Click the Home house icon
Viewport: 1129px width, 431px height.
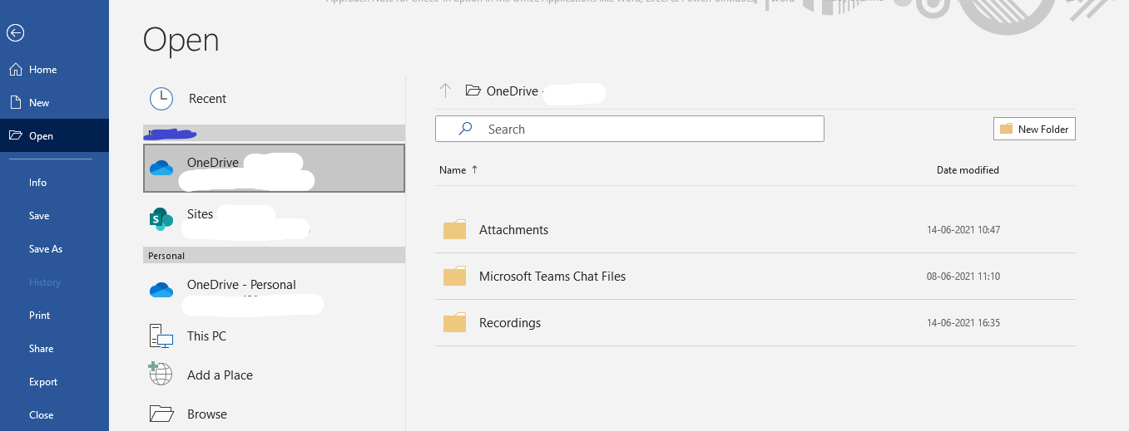click(x=15, y=70)
